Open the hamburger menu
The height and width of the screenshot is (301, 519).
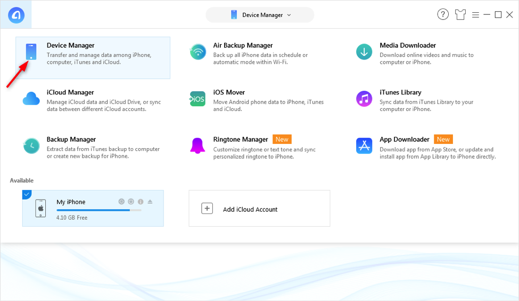475,15
